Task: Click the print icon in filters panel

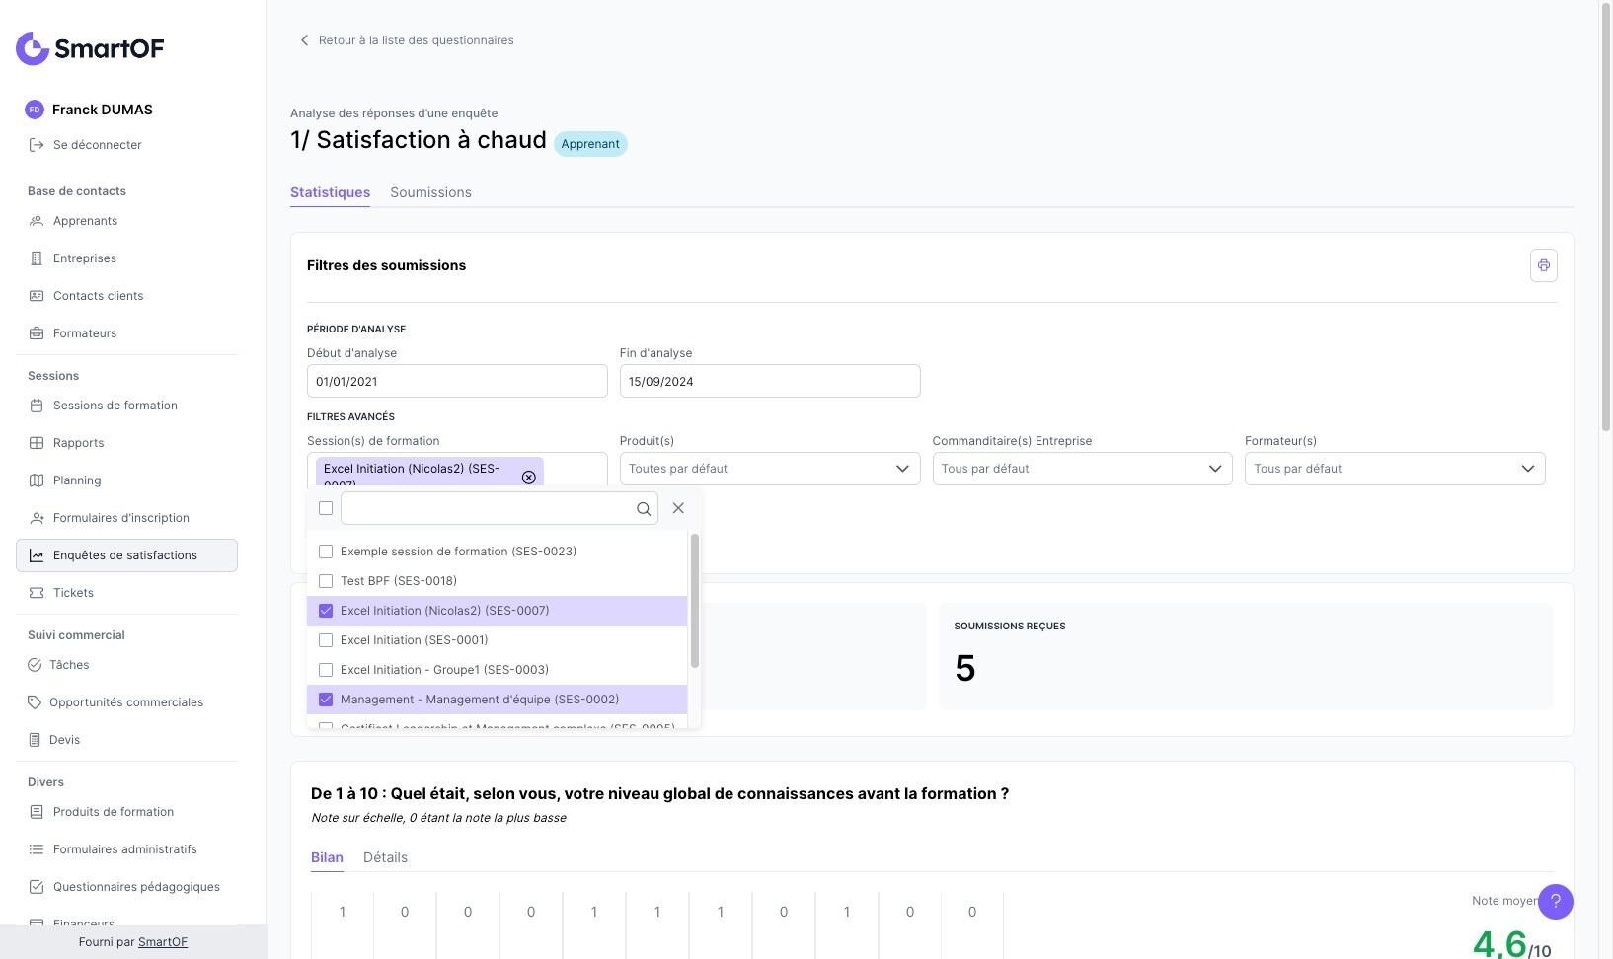Action: tap(1543, 265)
